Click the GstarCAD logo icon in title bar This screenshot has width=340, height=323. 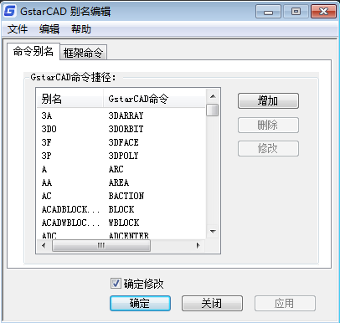[10, 11]
